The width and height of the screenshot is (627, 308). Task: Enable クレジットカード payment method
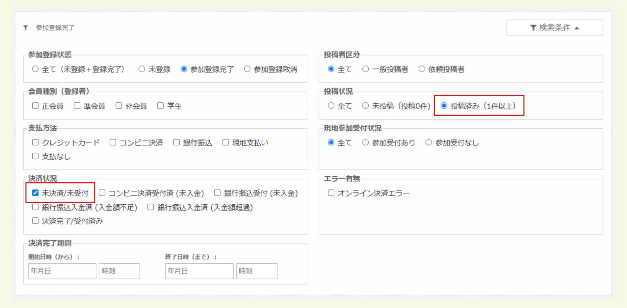tap(35, 142)
